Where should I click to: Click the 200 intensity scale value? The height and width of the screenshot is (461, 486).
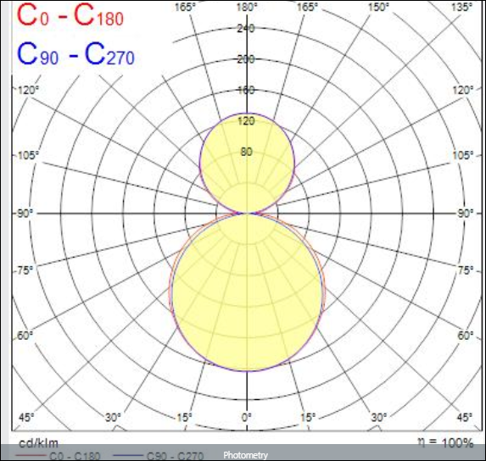[x=246, y=59]
